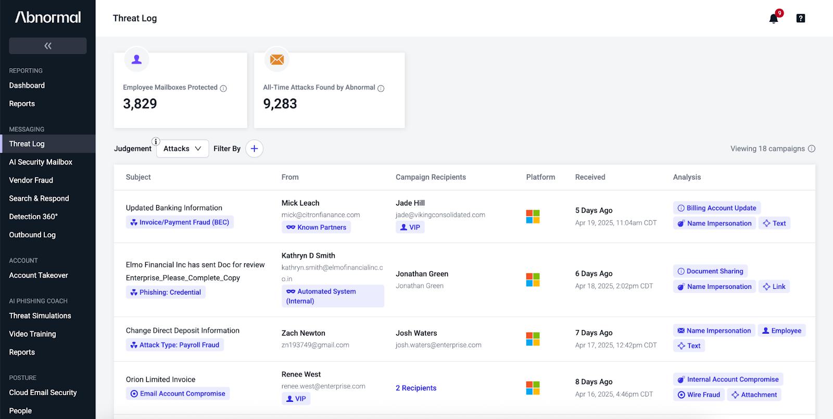
Task: Click the help question mark icon
Action: [801, 18]
